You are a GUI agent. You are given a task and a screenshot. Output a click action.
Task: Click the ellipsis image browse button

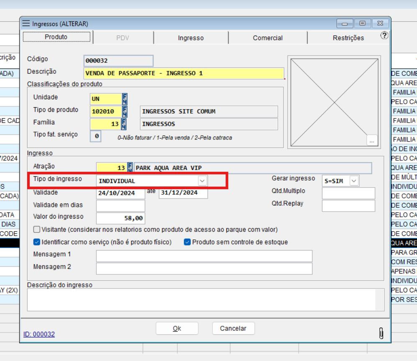pos(372,141)
